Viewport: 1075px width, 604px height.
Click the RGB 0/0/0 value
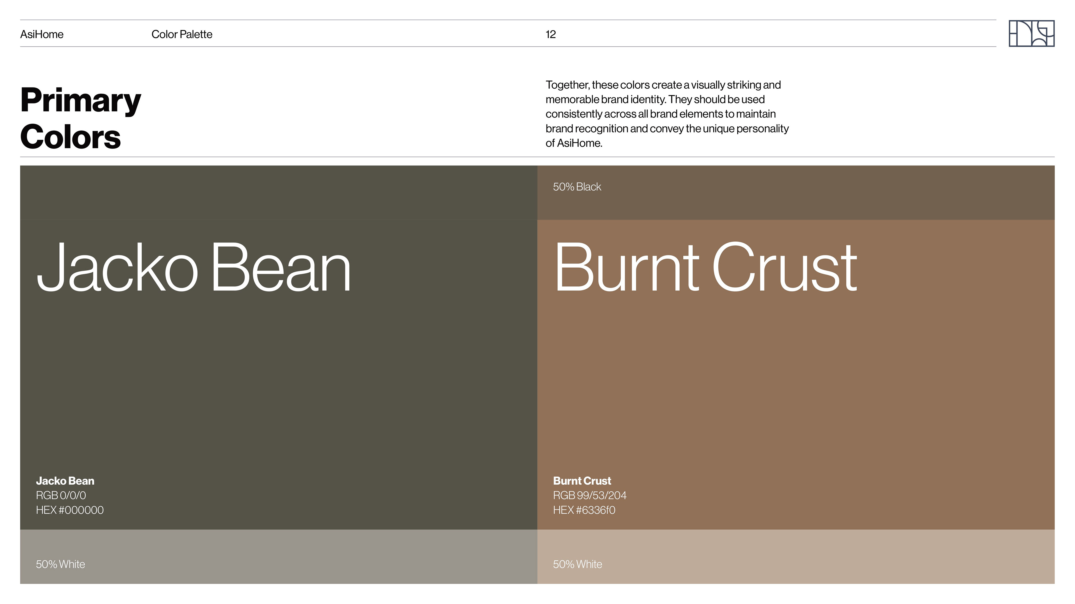tap(61, 495)
